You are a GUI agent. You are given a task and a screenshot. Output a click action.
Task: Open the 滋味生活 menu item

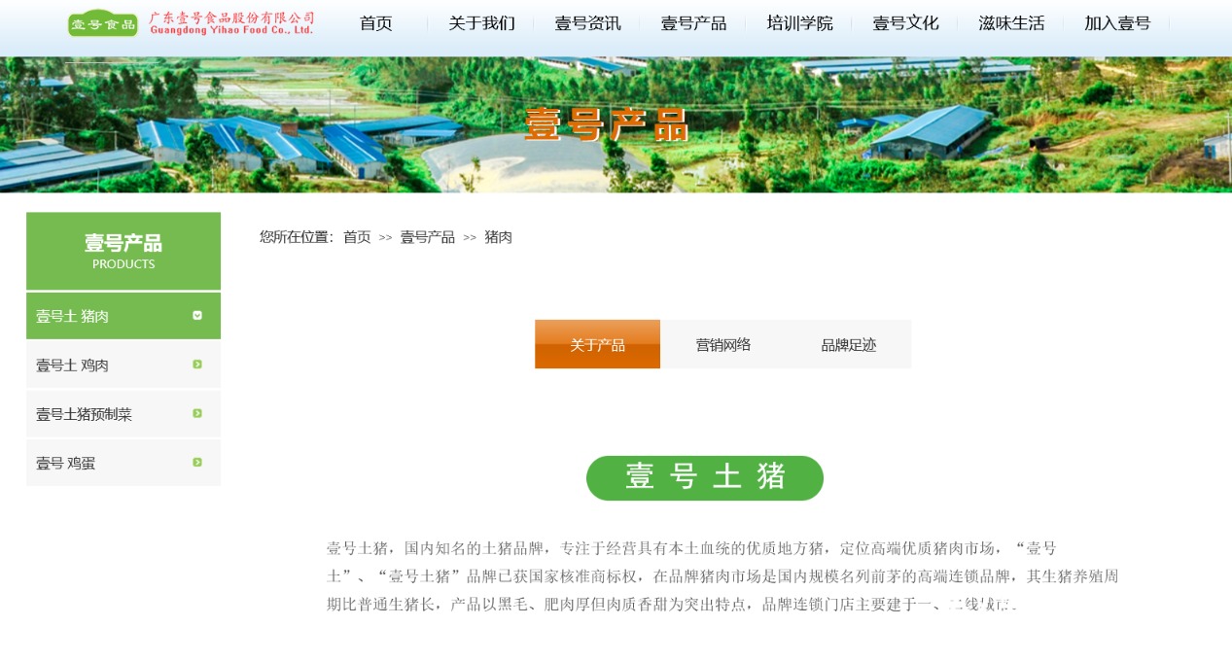point(1011,23)
